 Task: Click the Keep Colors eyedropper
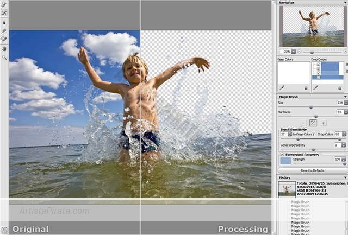[281, 87]
